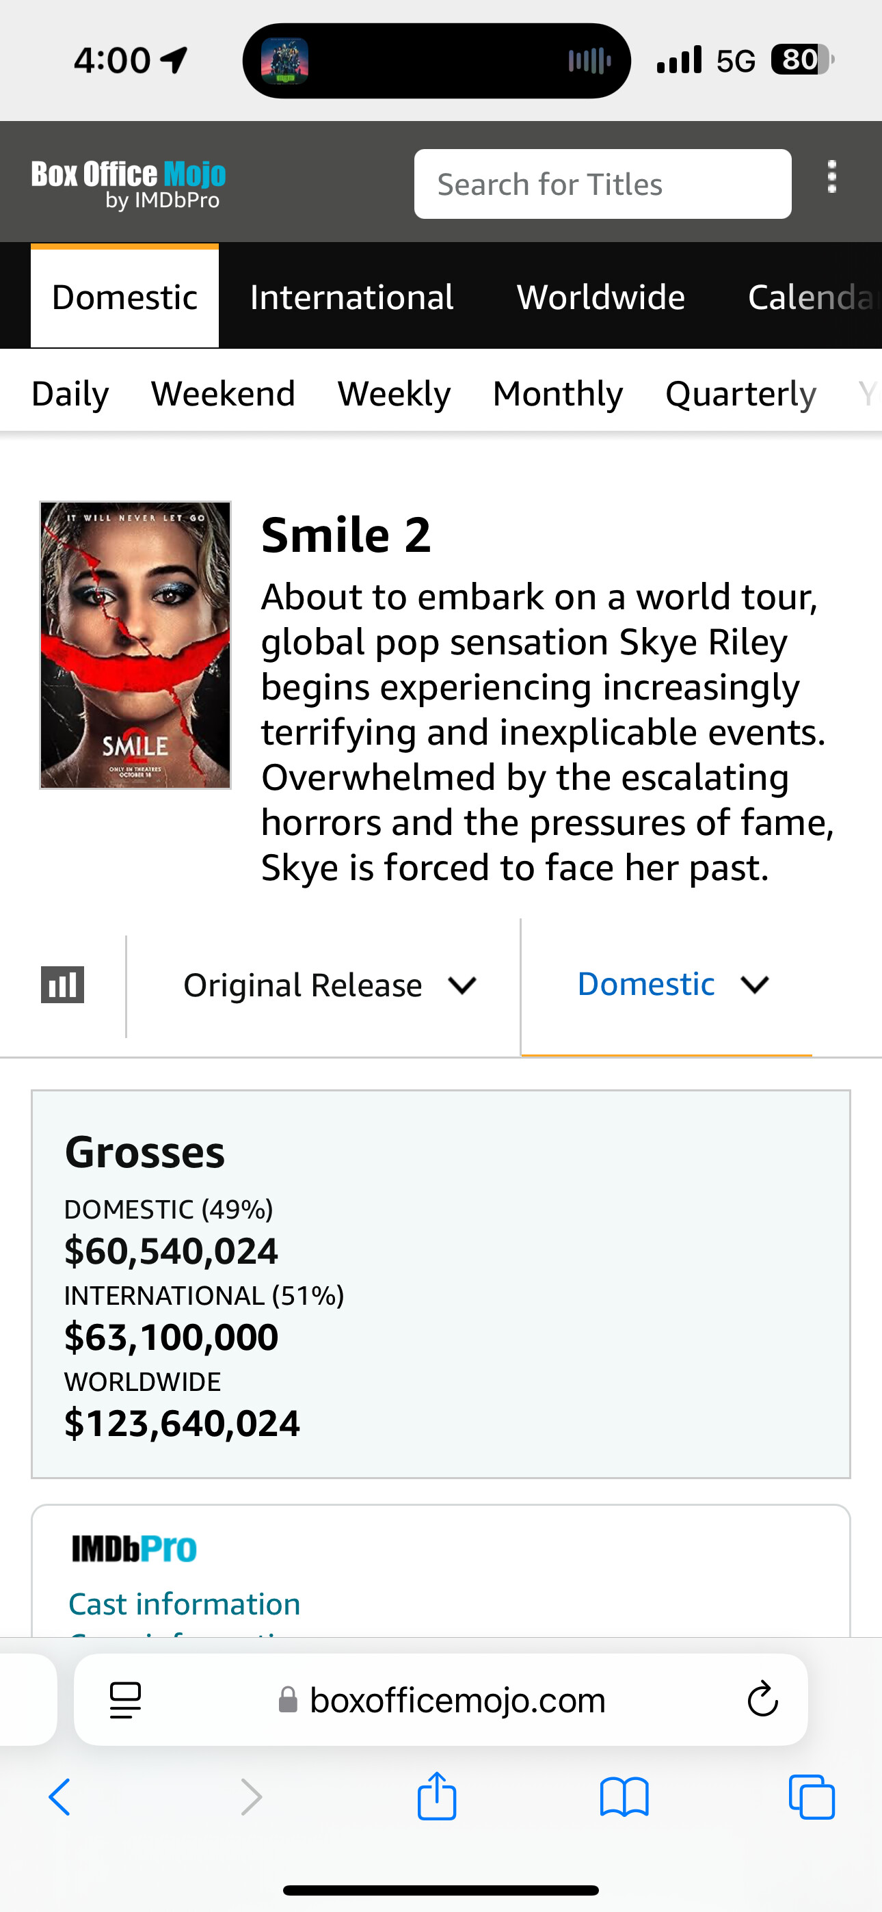Switch to the International tab
This screenshot has height=1912, width=882.
pyautogui.click(x=351, y=297)
